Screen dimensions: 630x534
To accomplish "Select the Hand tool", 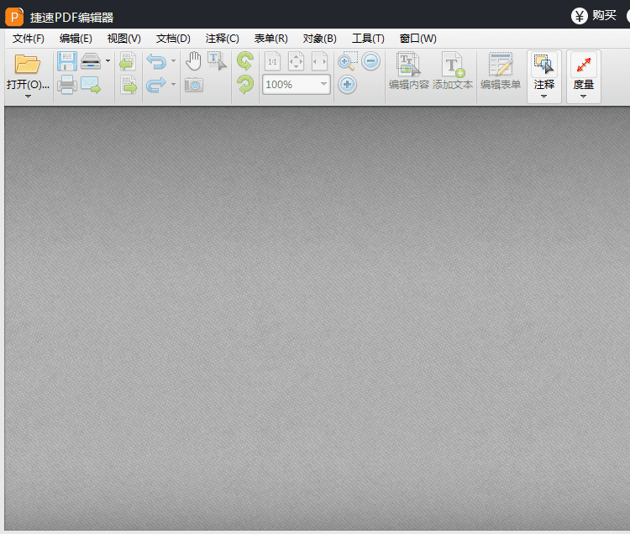I will tap(193, 60).
